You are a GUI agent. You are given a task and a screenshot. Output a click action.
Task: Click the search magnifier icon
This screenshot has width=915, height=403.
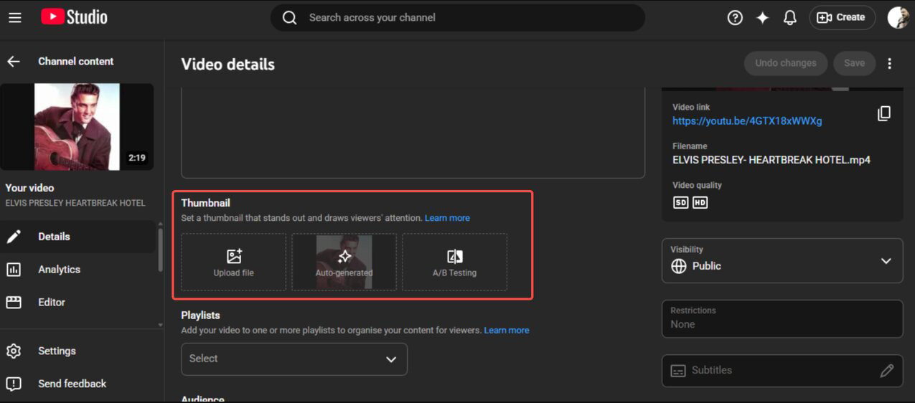(289, 17)
